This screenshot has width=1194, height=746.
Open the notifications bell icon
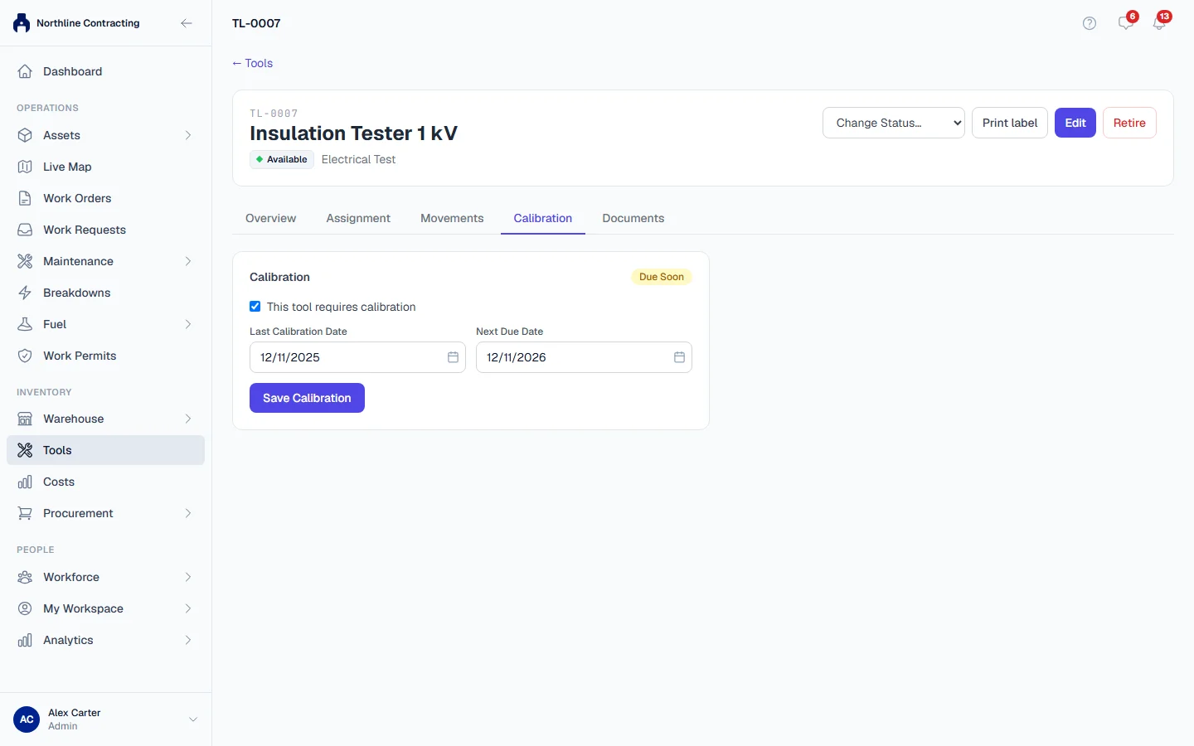click(1159, 23)
